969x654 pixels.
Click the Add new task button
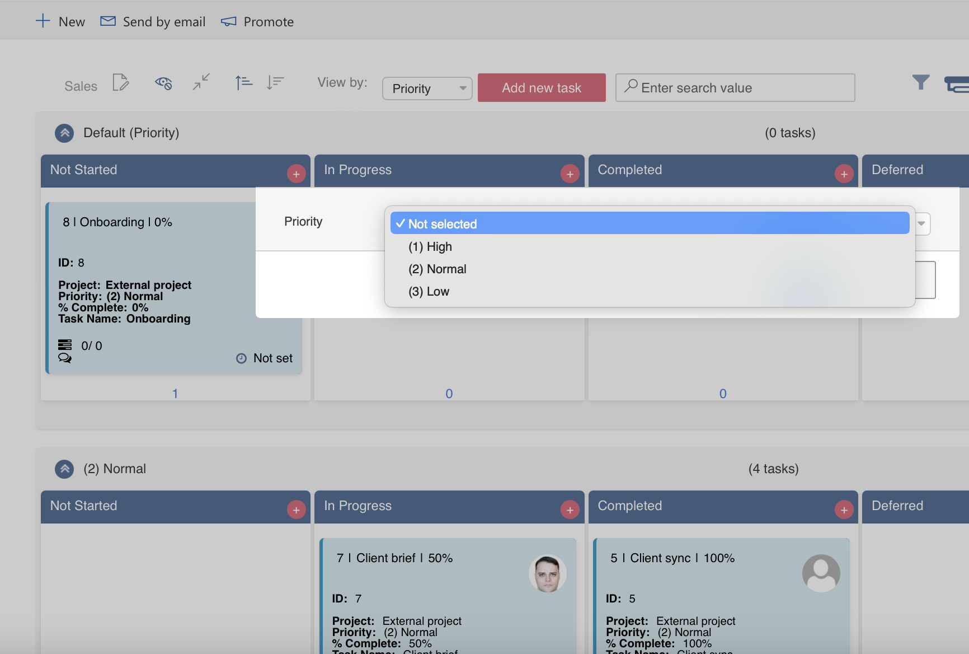541,87
